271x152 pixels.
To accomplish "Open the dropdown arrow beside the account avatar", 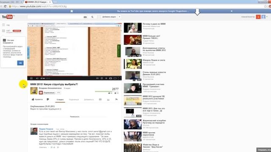I will tap(267, 17).
